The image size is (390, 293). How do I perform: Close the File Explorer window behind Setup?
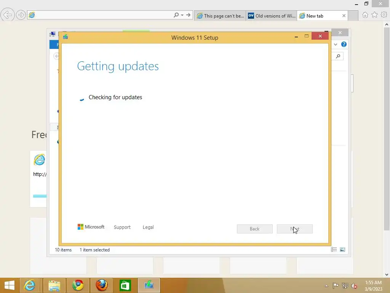pyautogui.click(x=340, y=33)
